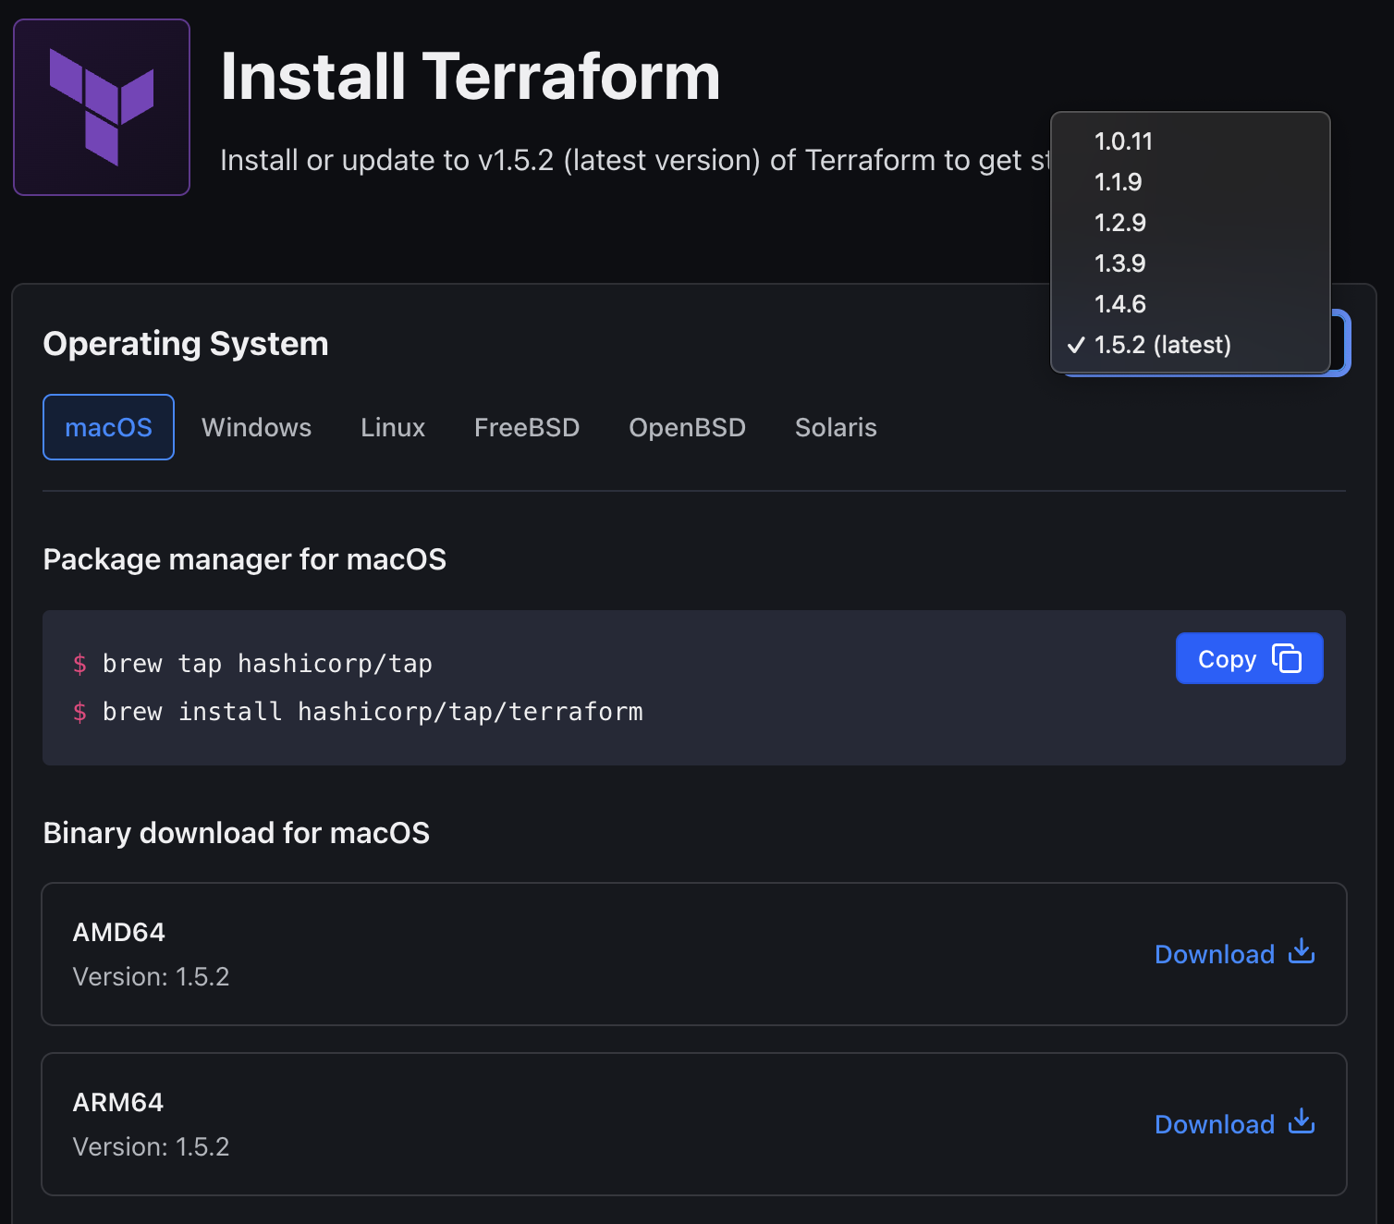Click the AMD64 label
The width and height of the screenshot is (1394, 1224).
click(119, 932)
